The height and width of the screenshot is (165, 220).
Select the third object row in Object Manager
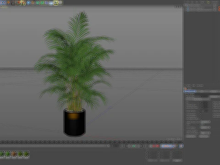(200, 10)
